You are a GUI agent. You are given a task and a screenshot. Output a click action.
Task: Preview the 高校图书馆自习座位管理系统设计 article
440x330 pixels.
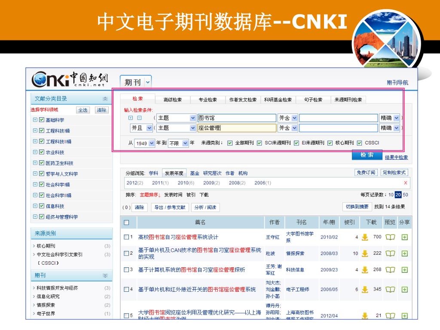(x=390, y=237)
